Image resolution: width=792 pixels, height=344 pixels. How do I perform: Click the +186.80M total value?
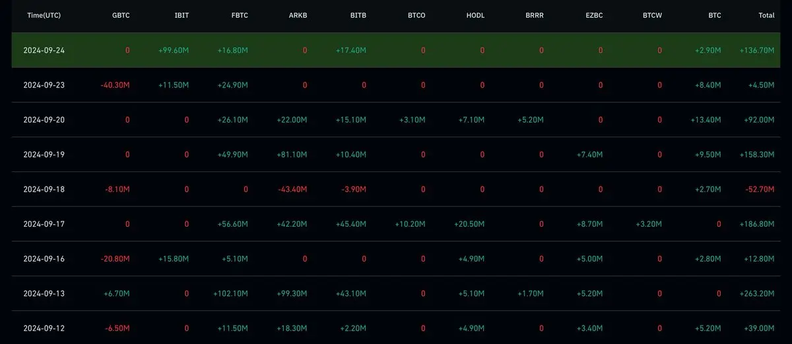(x=758, y=225)
